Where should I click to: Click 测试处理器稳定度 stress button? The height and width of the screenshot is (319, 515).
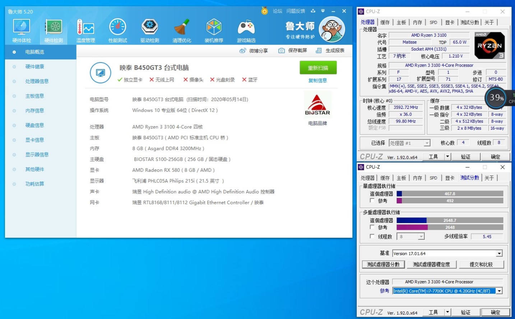pos(431,264)
